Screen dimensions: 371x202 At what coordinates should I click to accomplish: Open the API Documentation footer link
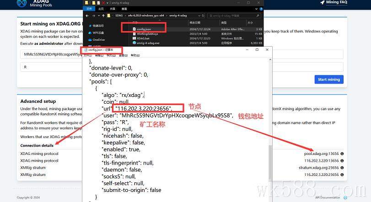(328, 197)
